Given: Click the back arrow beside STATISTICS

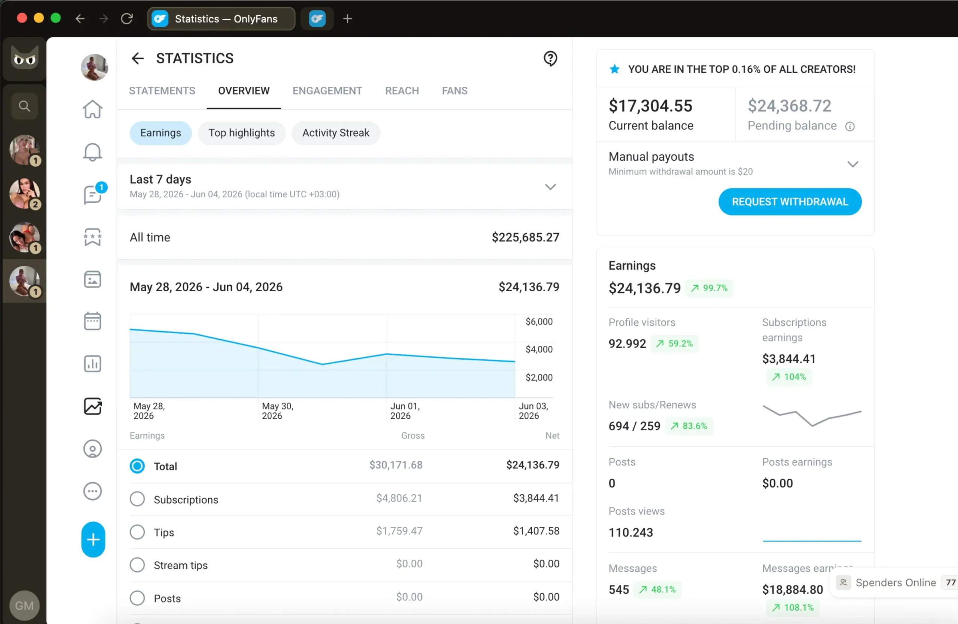Looking at the screenshot, I should pyautogui.click(x=138, y=58).
